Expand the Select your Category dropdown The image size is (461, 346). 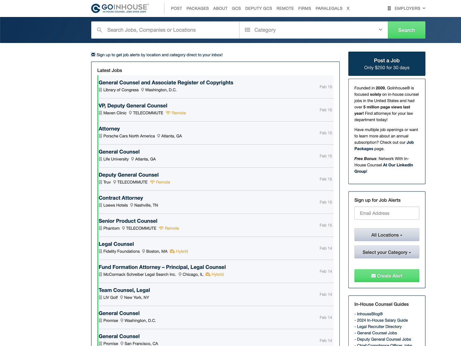pyautogui.click(x=387, y=252)
